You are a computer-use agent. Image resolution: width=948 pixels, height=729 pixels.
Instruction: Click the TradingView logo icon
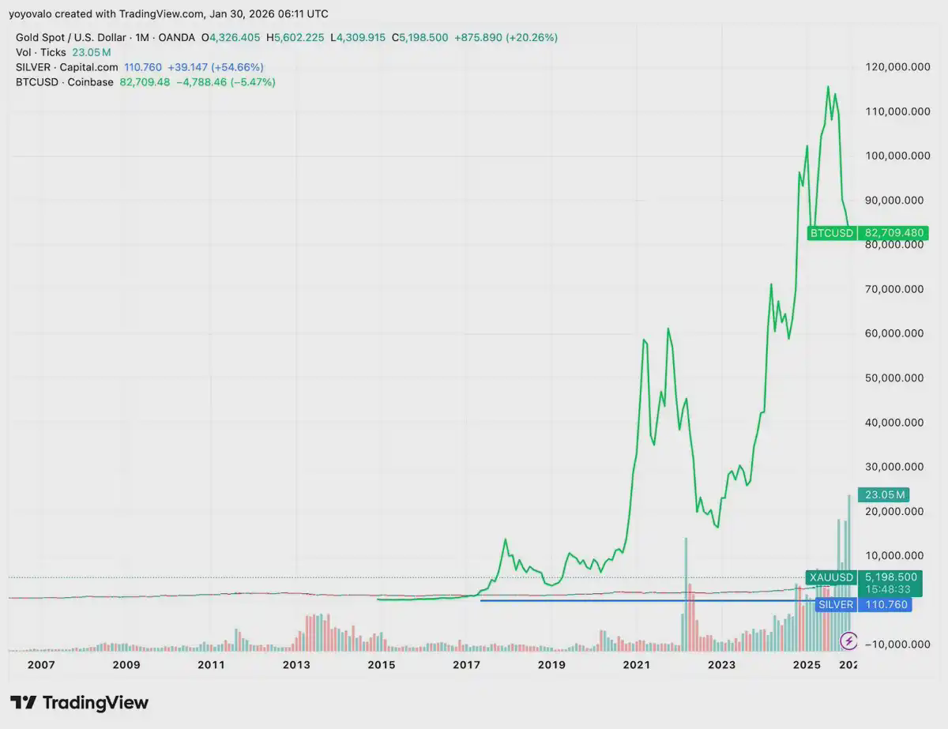point(23,702)
